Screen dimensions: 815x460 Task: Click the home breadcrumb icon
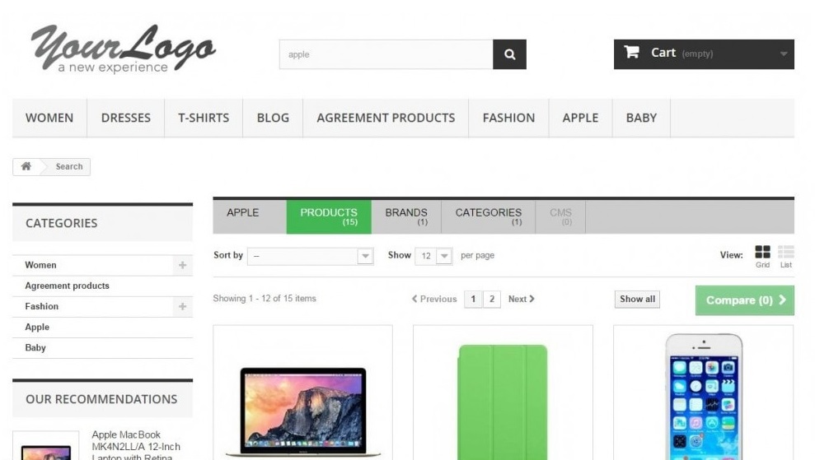click(26, 166)
